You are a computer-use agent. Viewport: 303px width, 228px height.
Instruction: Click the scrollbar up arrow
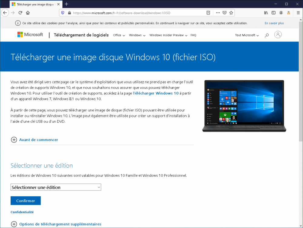301,20
